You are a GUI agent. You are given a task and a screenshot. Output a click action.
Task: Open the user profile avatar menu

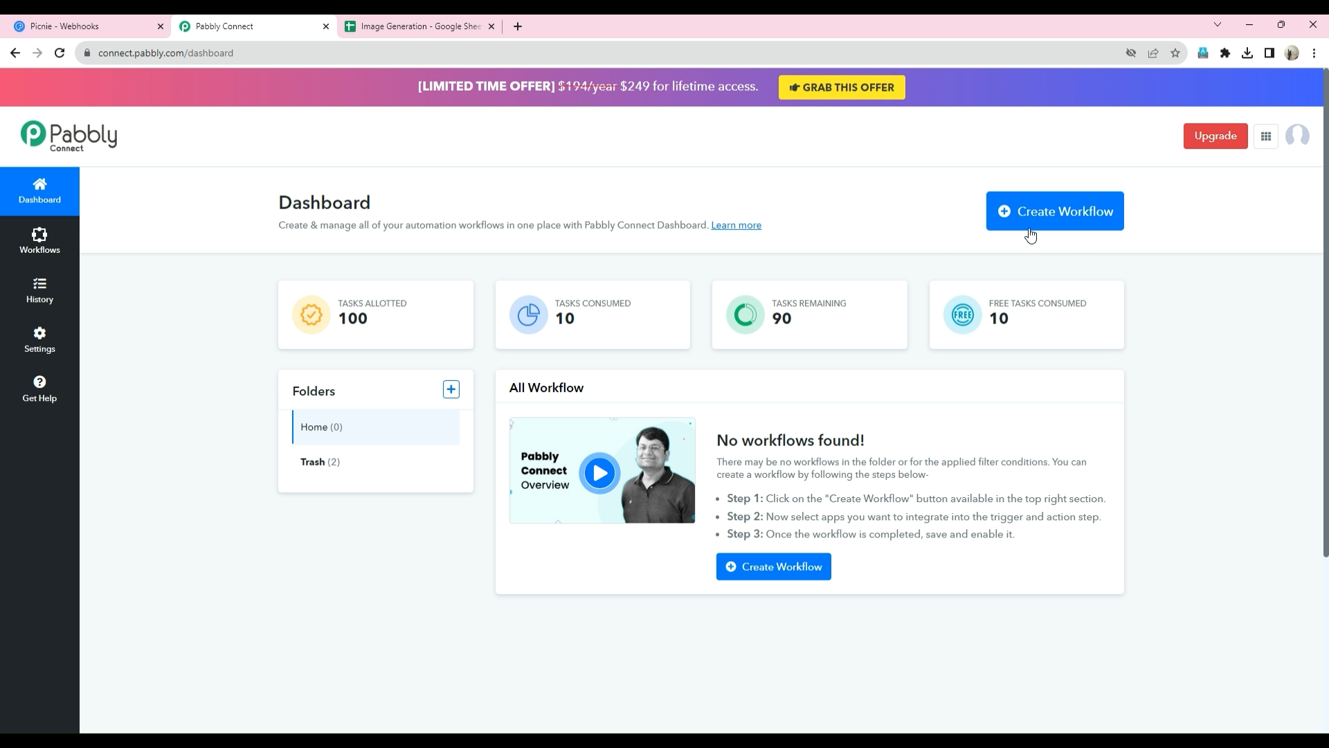pyautogui.click(x=1296, y=136)
